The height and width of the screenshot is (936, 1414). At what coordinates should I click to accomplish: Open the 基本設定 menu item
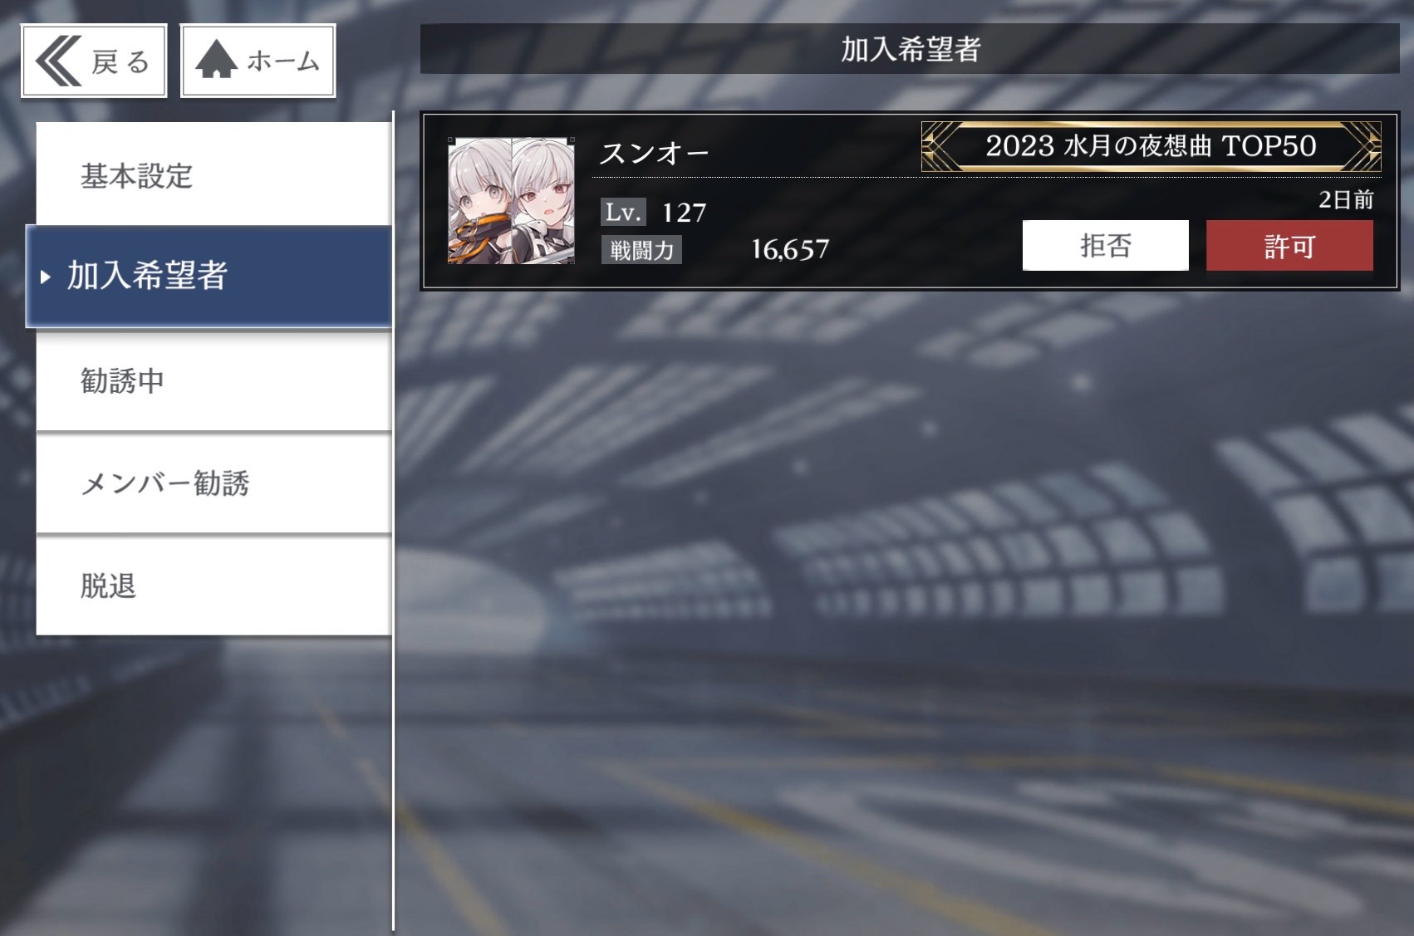click(x=214, y=174)
